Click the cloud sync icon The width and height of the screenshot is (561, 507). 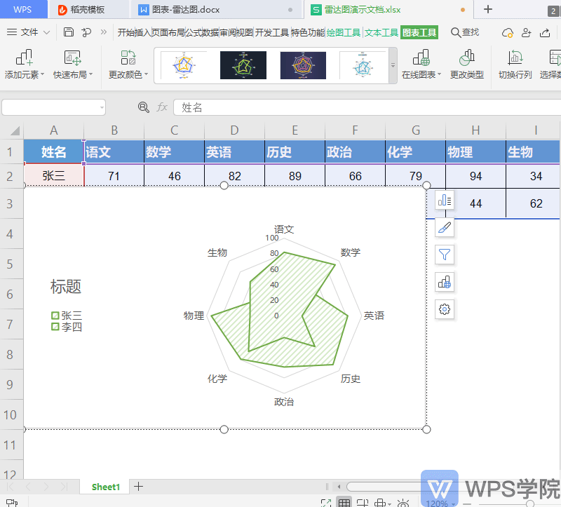pyautogui.click(x=507, y=33)
